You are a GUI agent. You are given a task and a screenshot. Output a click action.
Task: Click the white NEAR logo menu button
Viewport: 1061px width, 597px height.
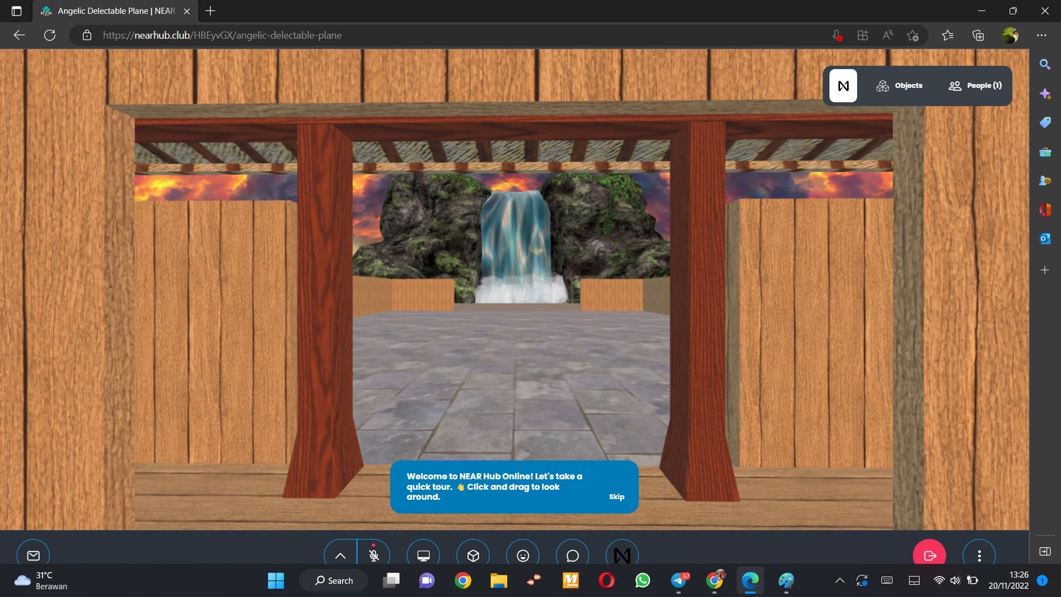843,86
